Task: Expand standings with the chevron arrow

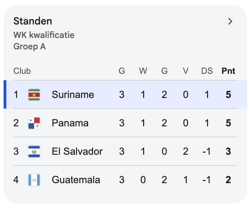Action: point(230,21)
